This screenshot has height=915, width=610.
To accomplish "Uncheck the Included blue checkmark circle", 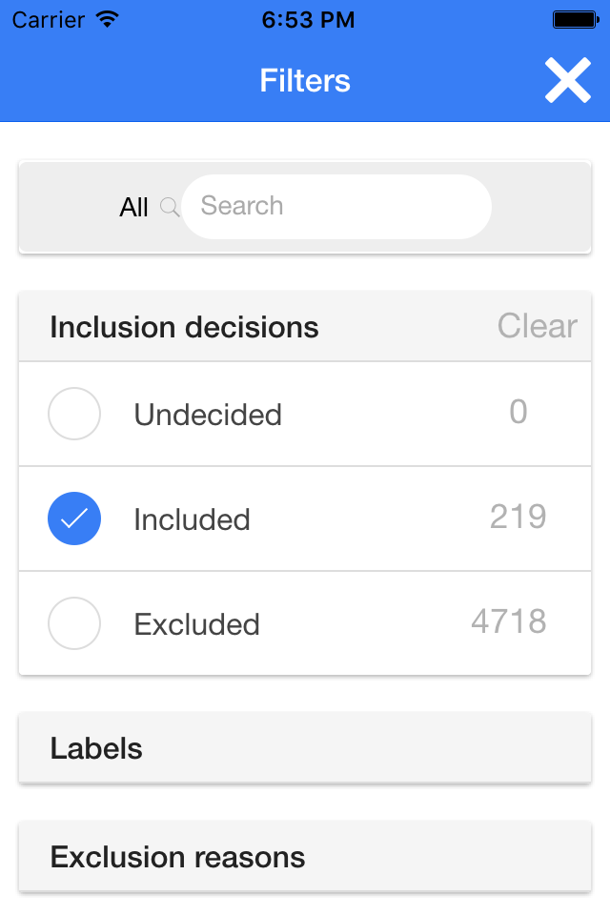I will [74, 518].
